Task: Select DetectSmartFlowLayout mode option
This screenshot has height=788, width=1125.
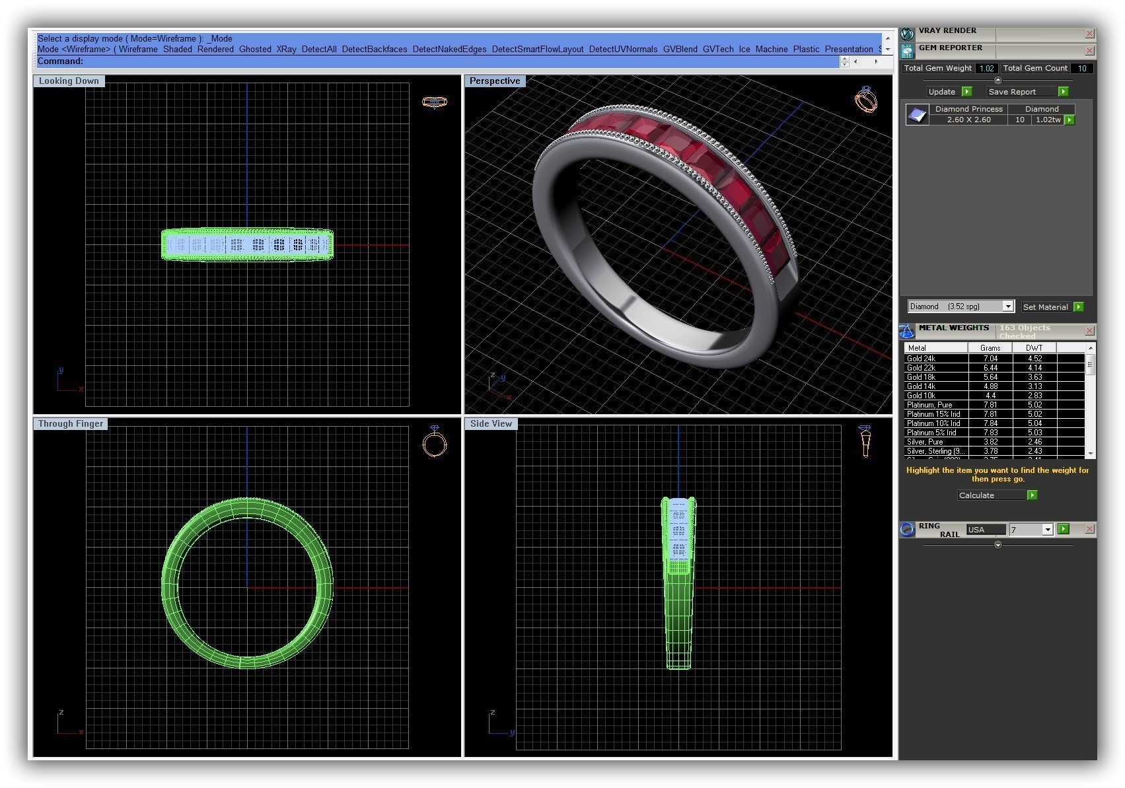Action: (x=538, y=50)
